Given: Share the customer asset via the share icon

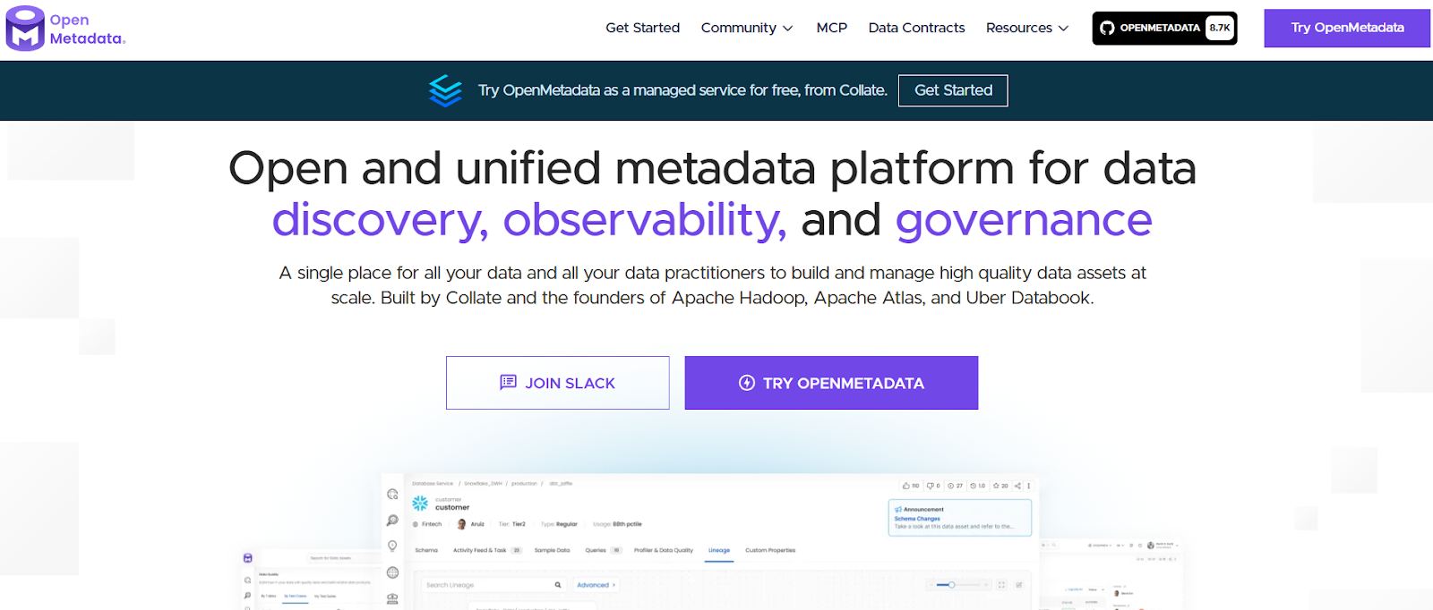Looking at the screenshot, I should tap(1018, 486).
